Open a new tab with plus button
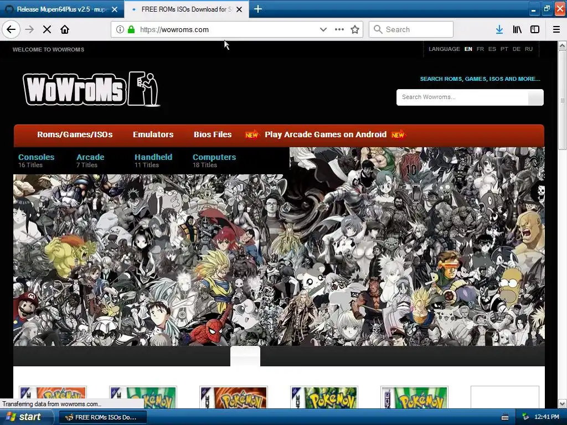This screenshot has width=567, height=425. coord(258,9)
